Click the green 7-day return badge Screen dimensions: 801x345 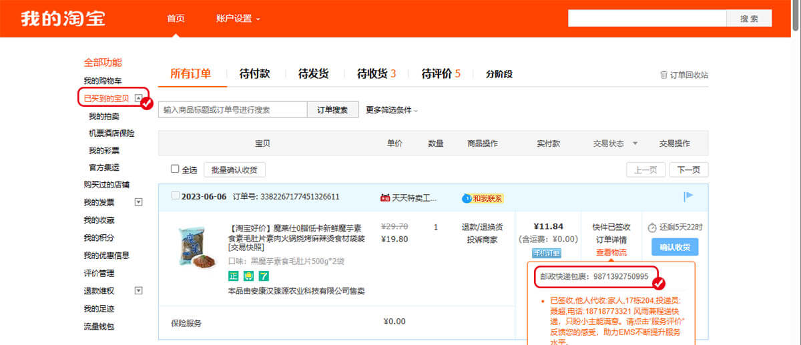click(264, 276)
